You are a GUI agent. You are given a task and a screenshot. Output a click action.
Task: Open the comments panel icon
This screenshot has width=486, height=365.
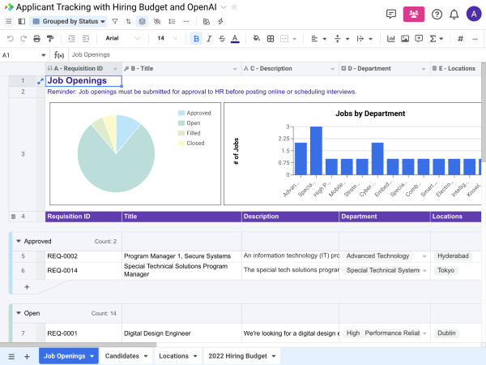[x=391, y=14]
